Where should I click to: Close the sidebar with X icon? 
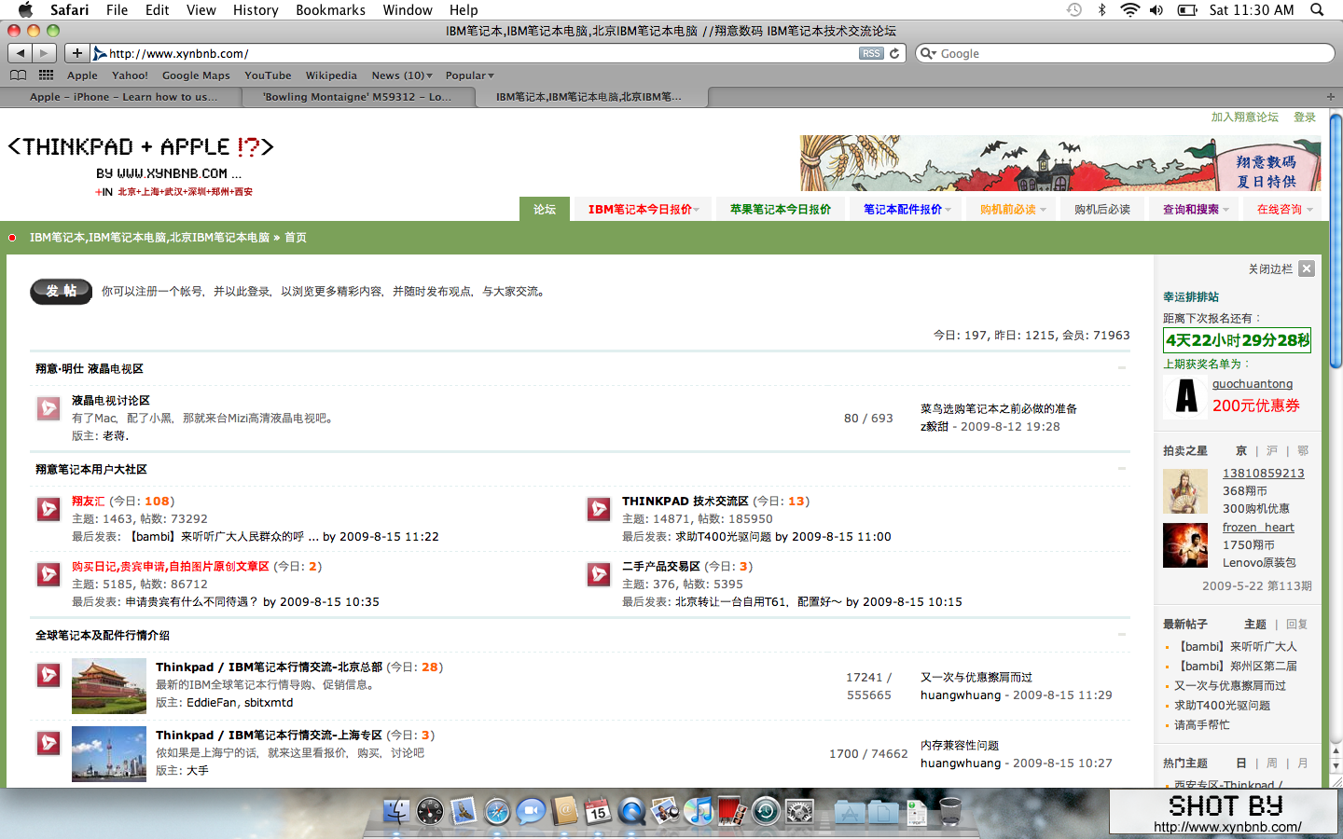tap(1307, 268)
